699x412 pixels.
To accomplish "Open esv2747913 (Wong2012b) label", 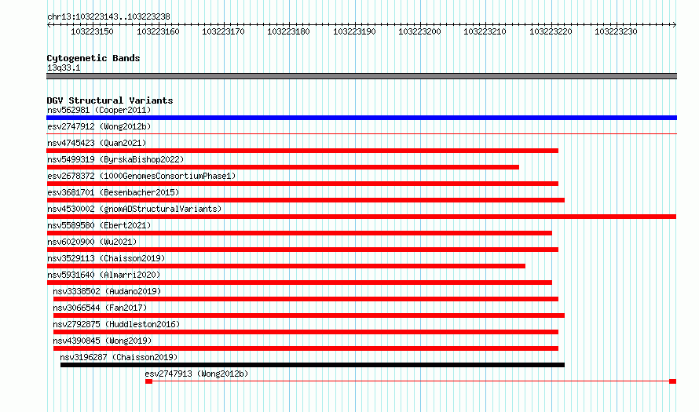I will [196, 374].
